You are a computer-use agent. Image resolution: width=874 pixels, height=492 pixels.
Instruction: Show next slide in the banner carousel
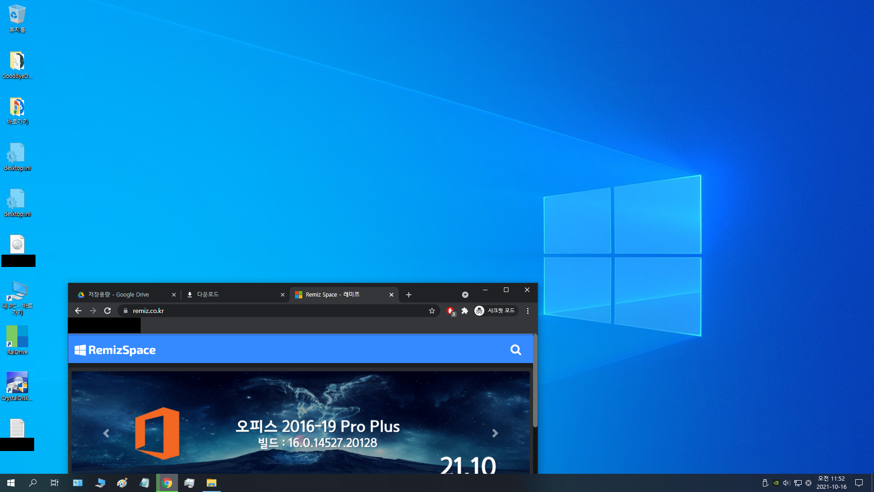(495, 433)
